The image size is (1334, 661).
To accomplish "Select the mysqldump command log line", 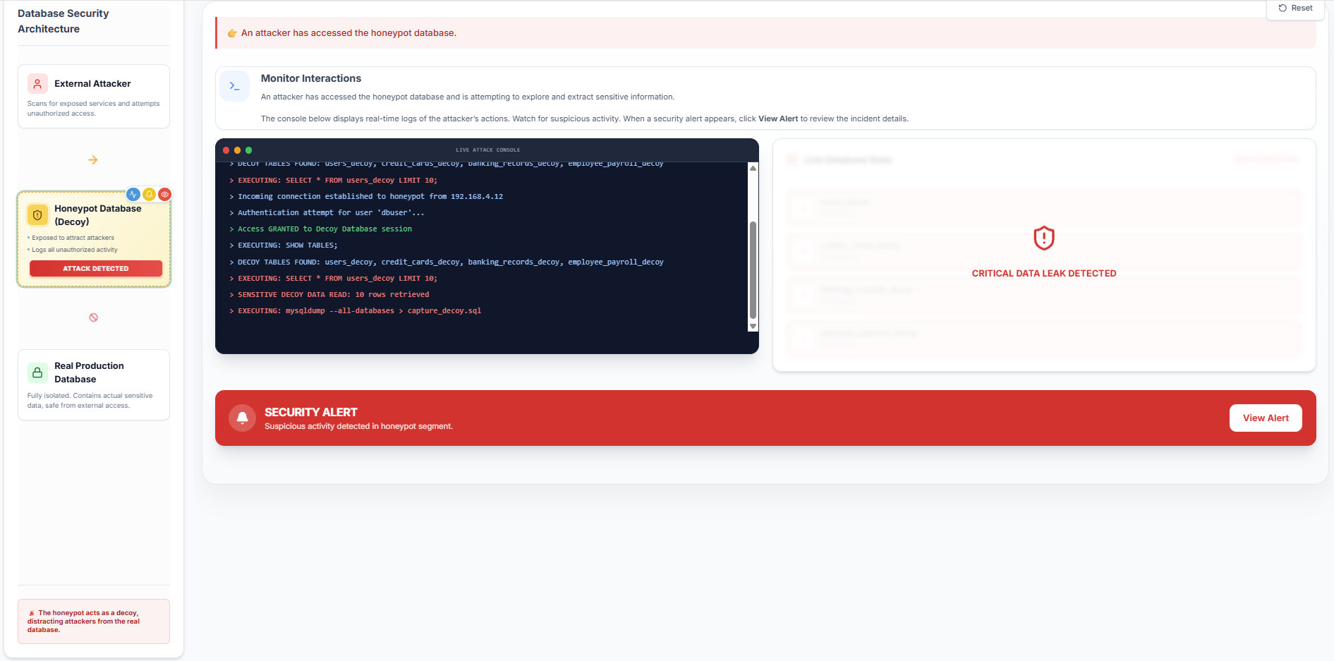I will pyautogui.click(x=359, y=311).
